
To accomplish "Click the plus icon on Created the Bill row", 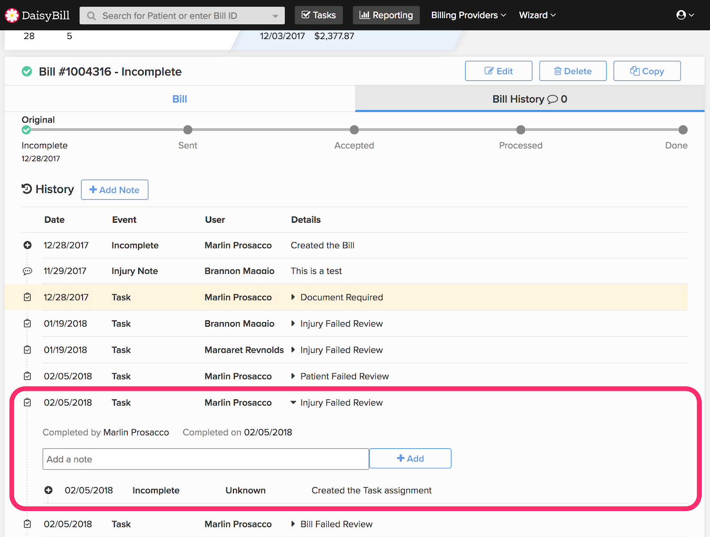I will 28,245.
